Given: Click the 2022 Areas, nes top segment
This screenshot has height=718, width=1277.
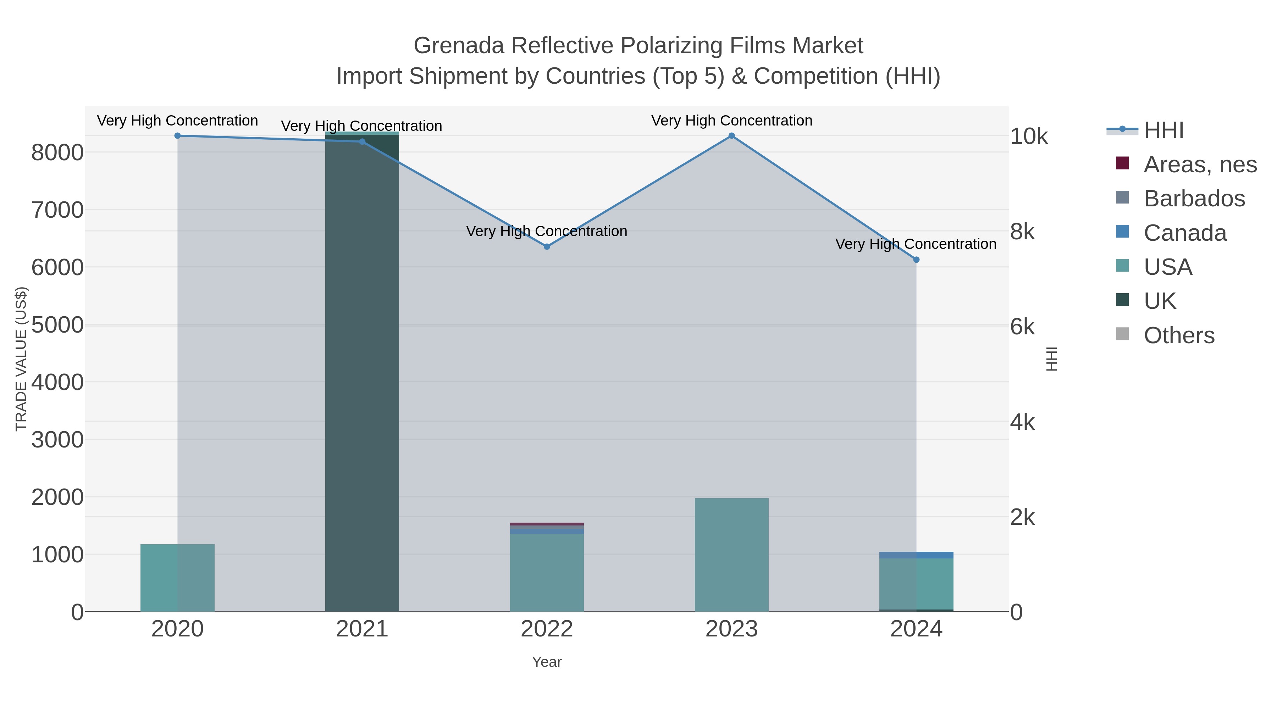Looking at the screenshot, I should 547,524.
